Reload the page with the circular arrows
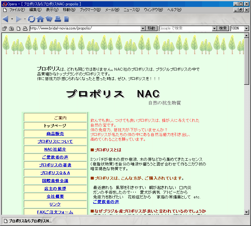 [31, 19]
